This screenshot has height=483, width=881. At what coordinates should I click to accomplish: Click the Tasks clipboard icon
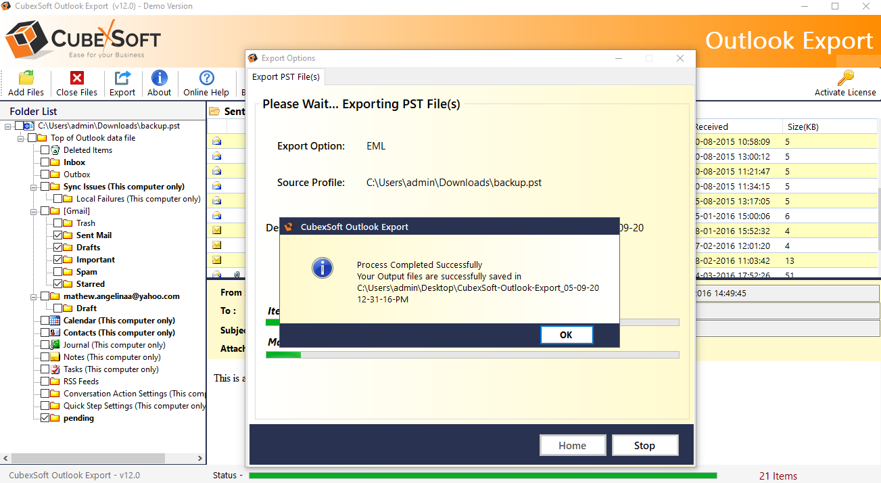pyautogui.click(x=55, y=369)
